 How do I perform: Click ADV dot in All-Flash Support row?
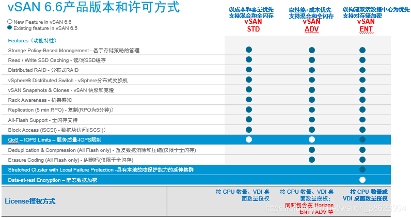(312, 120)
